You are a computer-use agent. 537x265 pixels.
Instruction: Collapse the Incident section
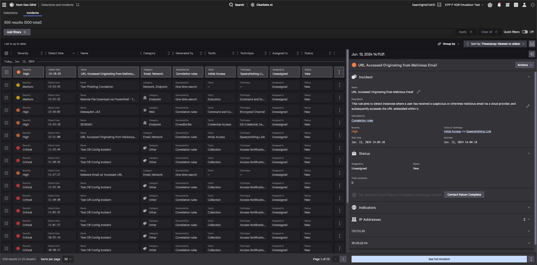tap(529, 77)
